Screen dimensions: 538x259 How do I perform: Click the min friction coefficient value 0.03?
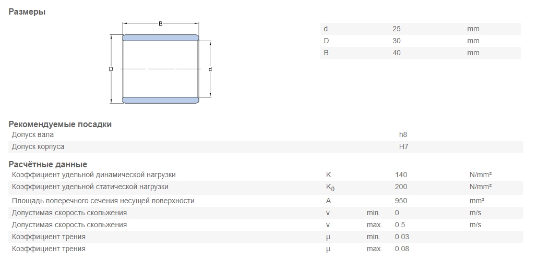(402, 237)
